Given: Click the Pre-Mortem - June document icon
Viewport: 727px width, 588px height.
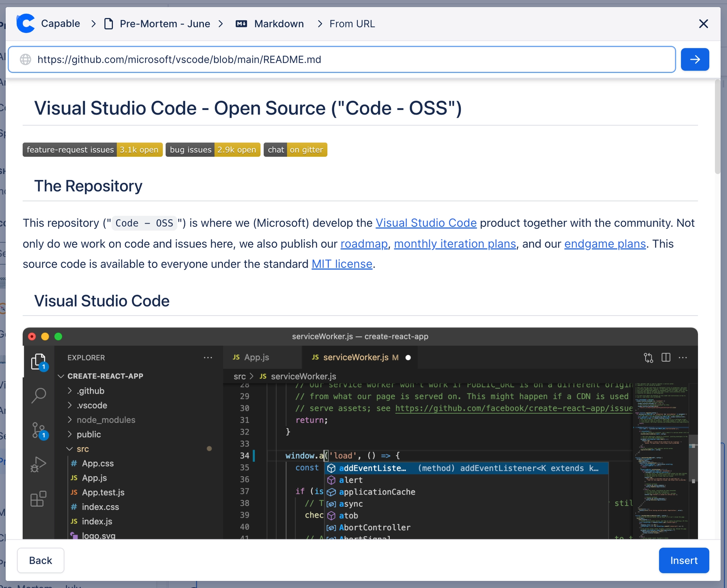Looking at the screenshot, I should point(109,24).
